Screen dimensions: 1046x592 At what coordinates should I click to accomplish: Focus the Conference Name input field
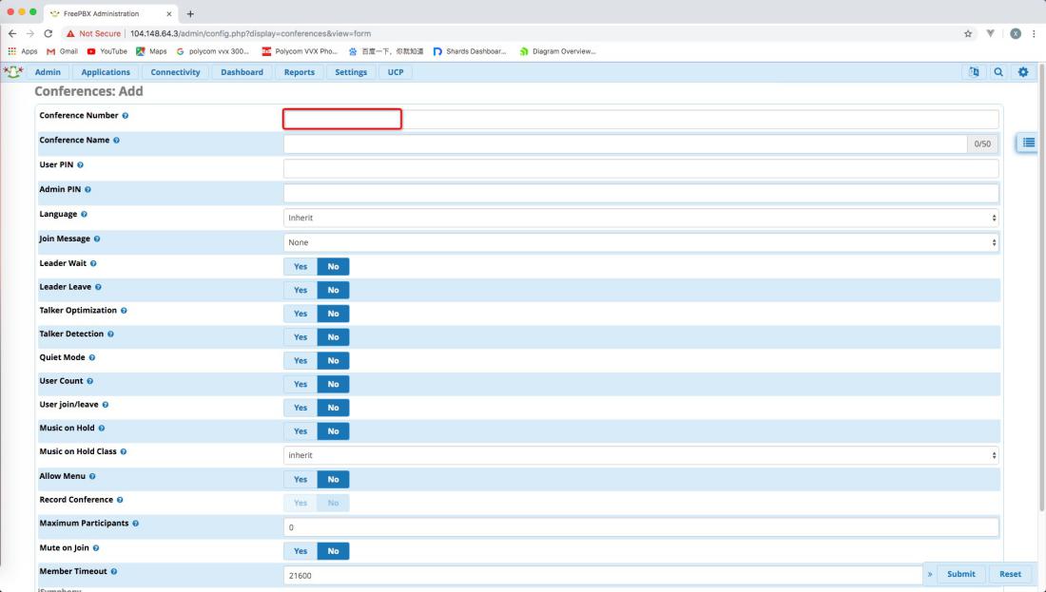click(625, 144)
